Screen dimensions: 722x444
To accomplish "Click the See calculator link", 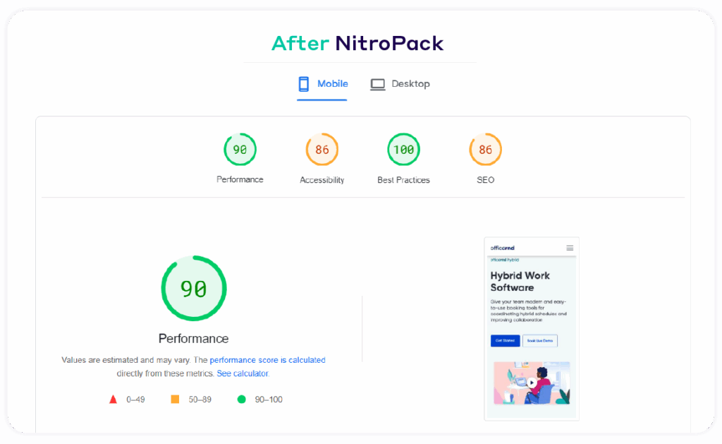I will 243,373.
